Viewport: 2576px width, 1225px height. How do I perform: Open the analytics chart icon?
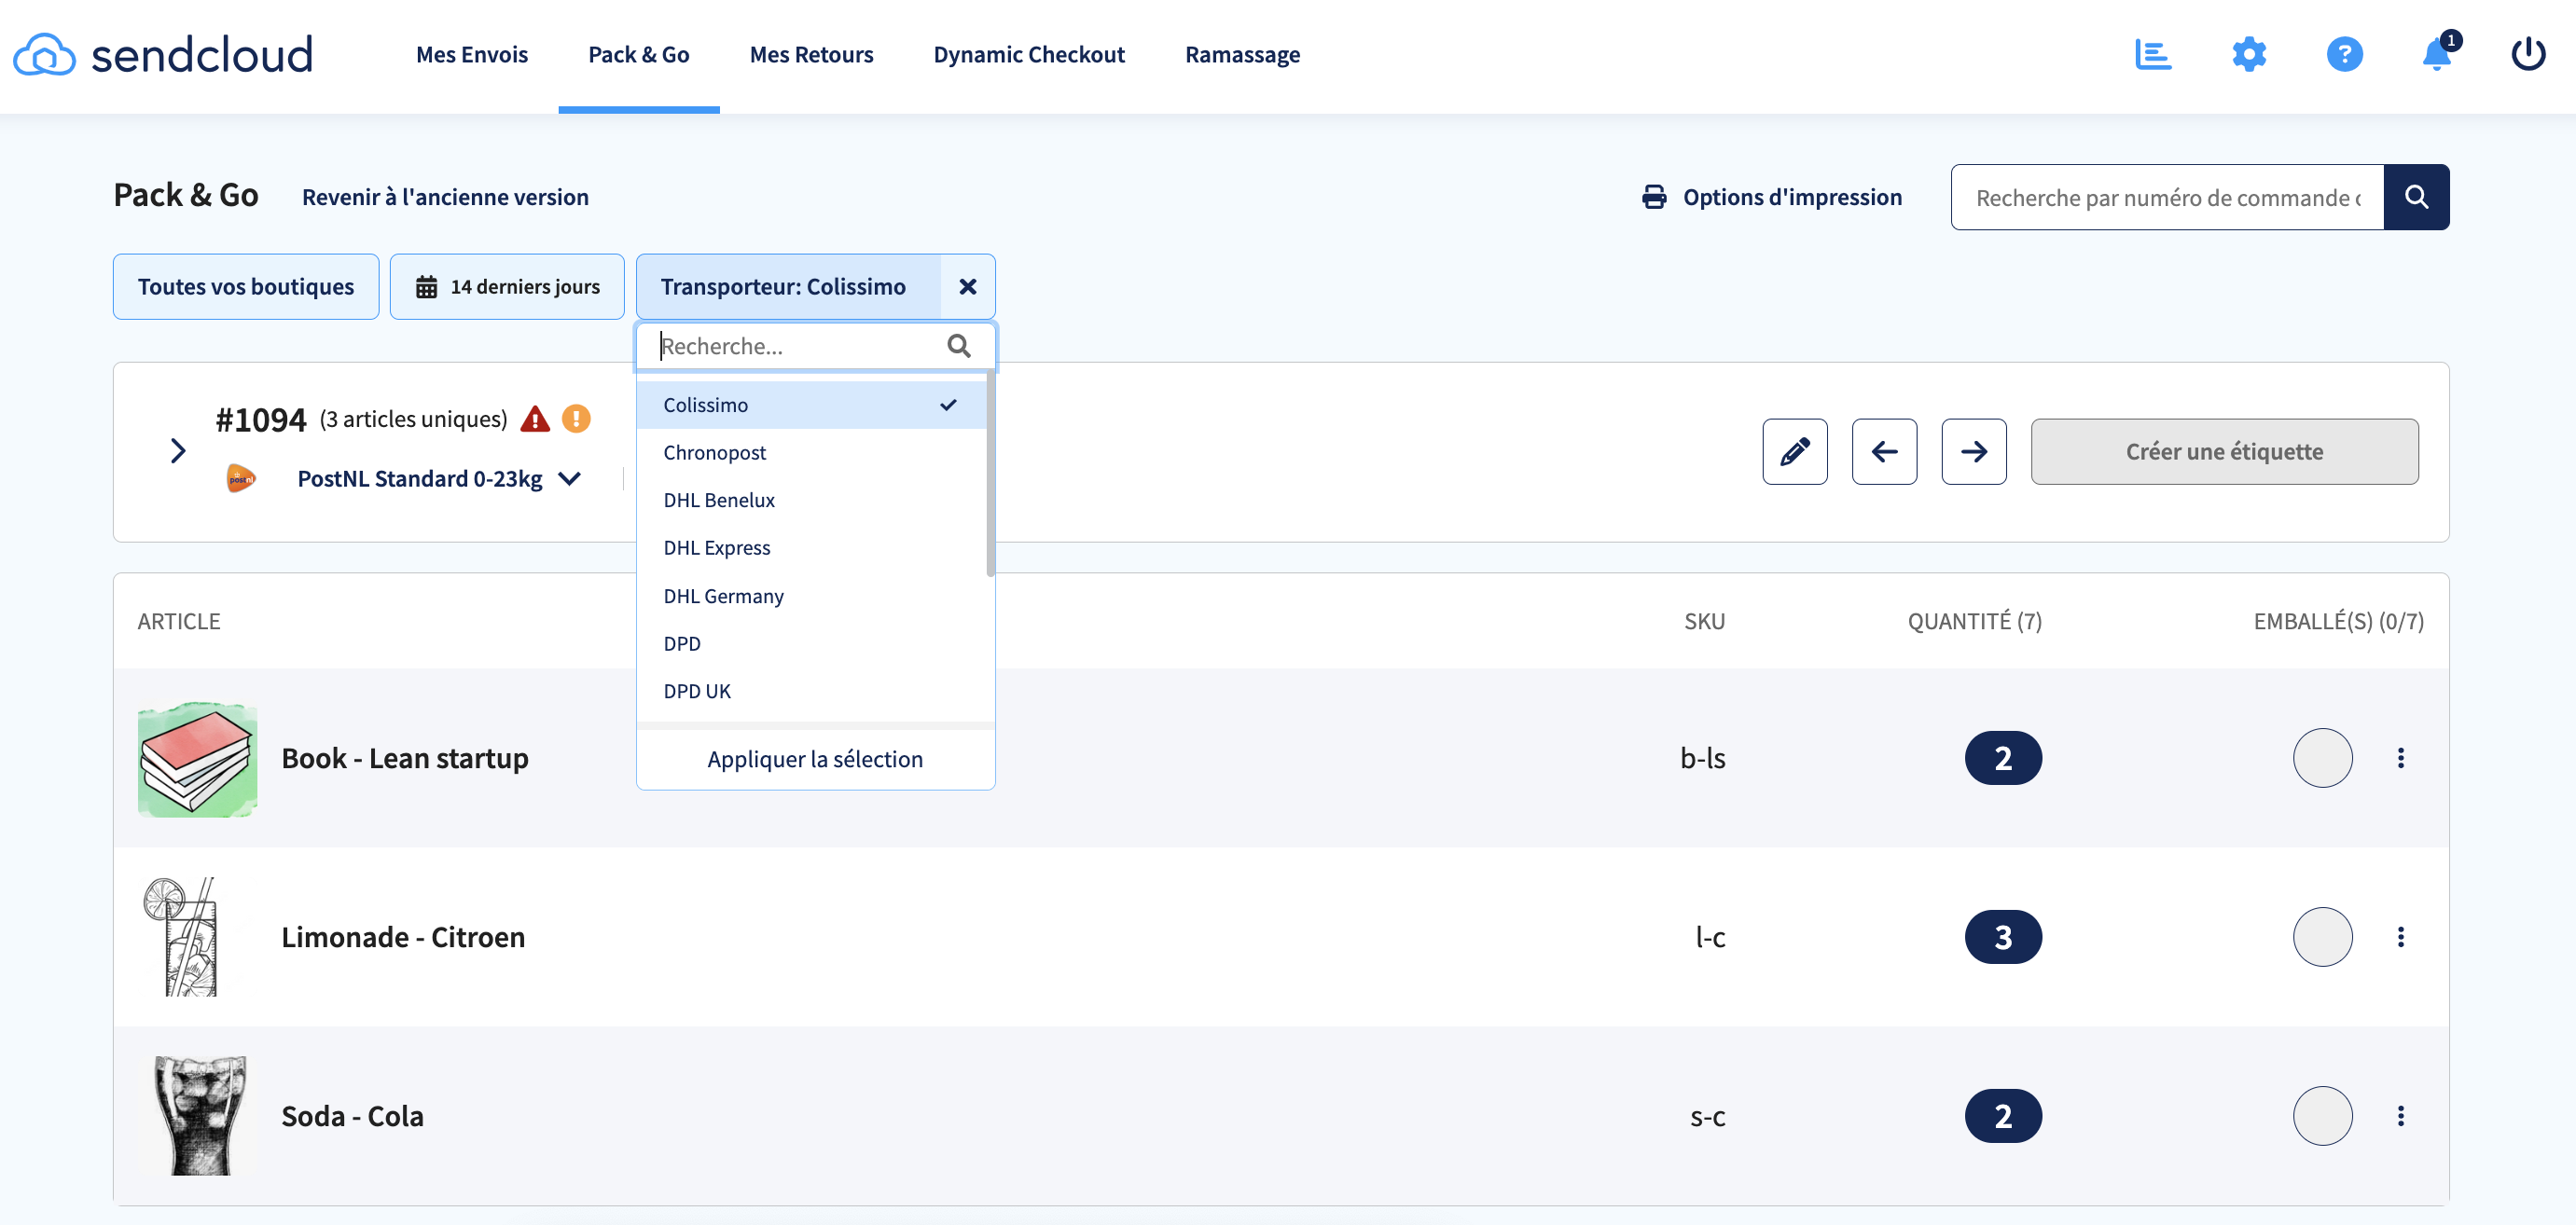point(2152,54)
